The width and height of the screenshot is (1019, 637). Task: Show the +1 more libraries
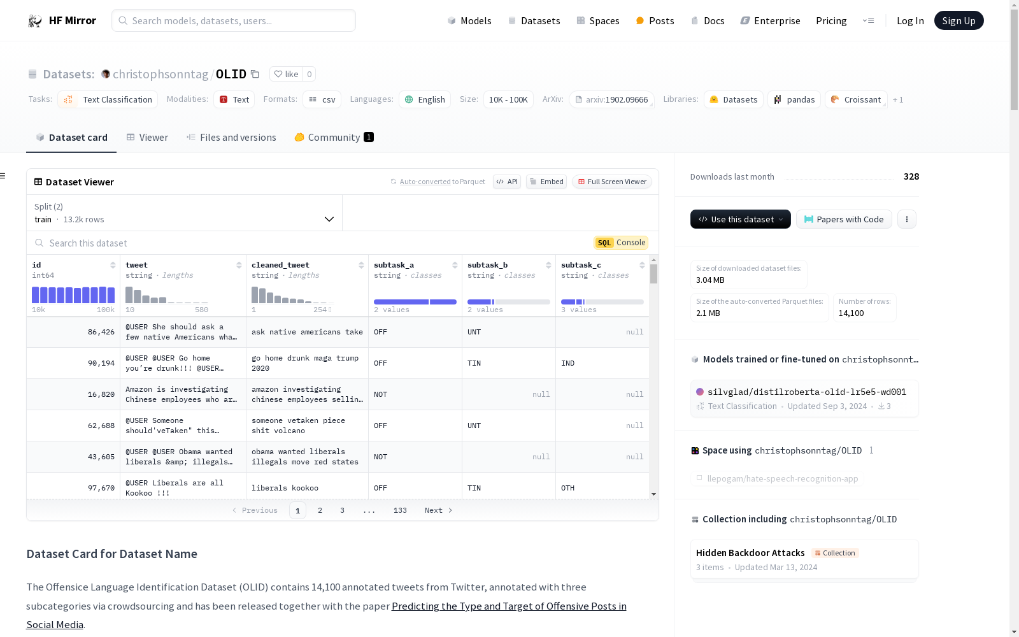(898, 99)
